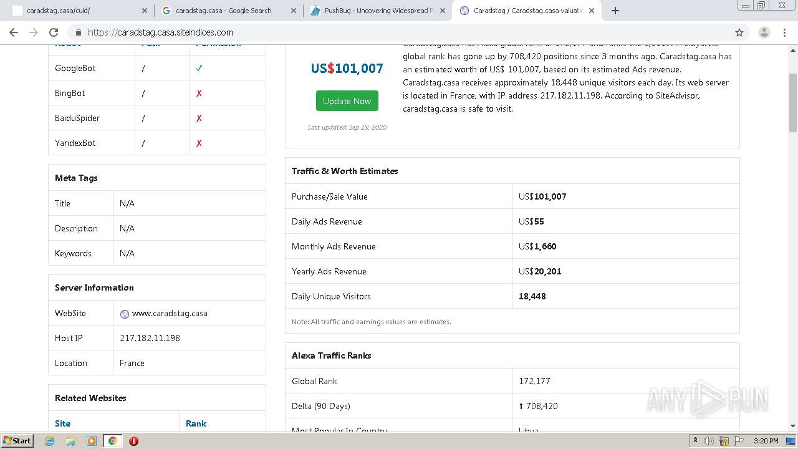Close the Google Search tab
798x449 pixels.
294,11
